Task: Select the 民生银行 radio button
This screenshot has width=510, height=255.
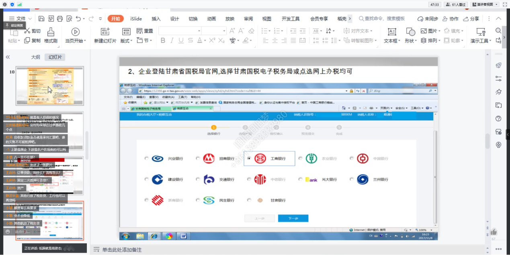Action: click(x=197, y=200)
